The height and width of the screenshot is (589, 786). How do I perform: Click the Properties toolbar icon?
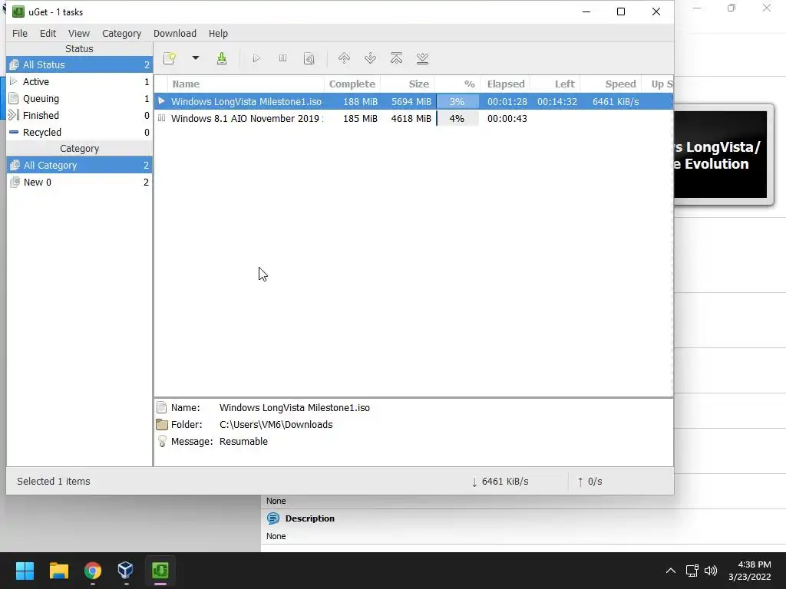pyautogui.click(x=309, y=58)
